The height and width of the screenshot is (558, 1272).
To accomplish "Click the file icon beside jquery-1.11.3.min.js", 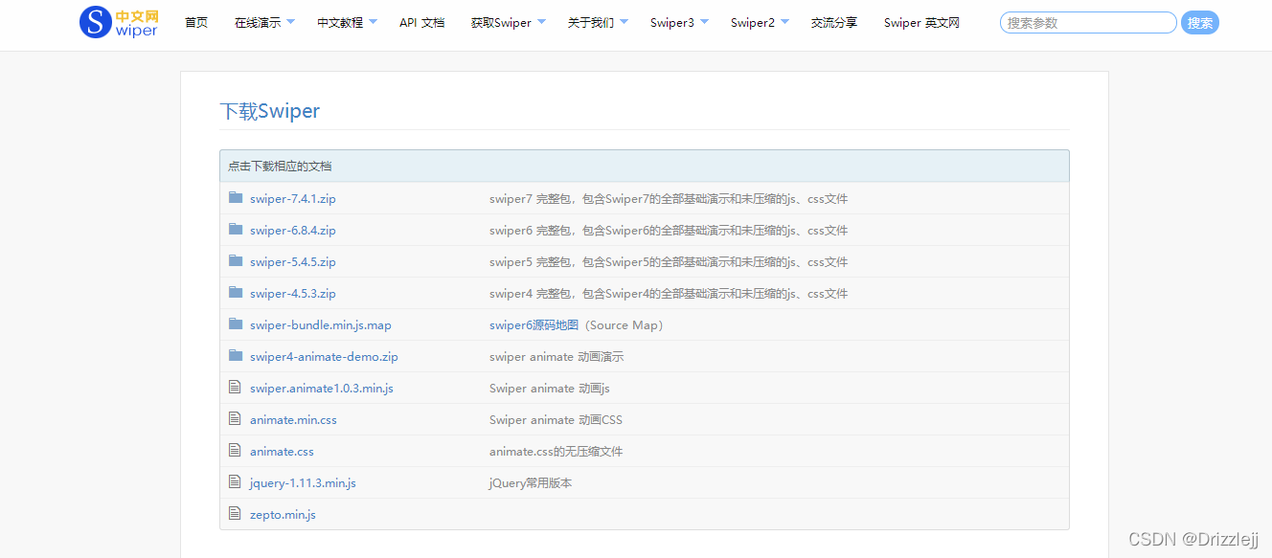I will click(235, 482).
